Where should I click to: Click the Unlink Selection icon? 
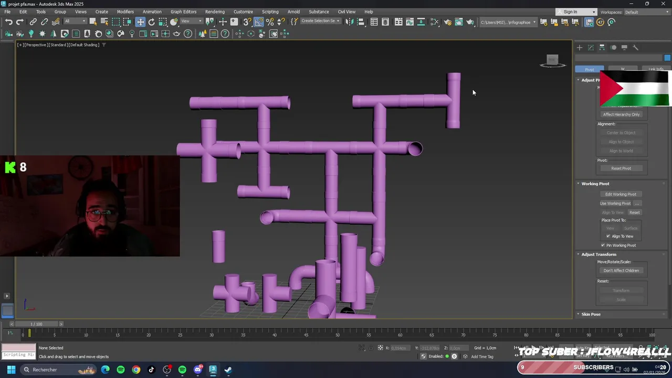pos(44,22)
